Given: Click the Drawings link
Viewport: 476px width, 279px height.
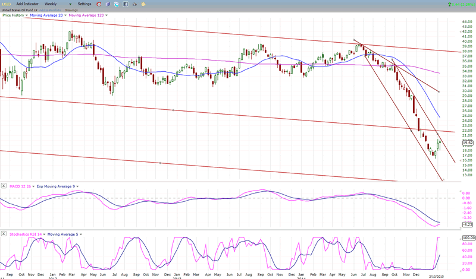Looking at the screenshot, I should point(71,10).
